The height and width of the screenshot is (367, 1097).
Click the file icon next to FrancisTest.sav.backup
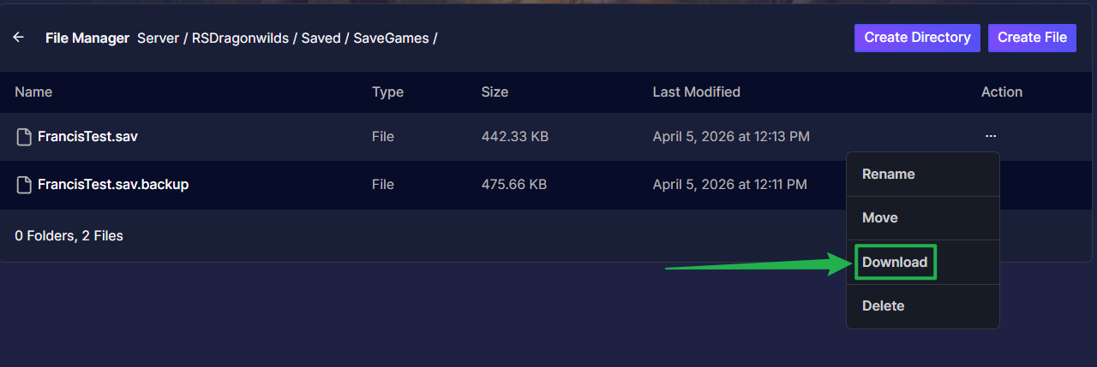click(24, 185)
